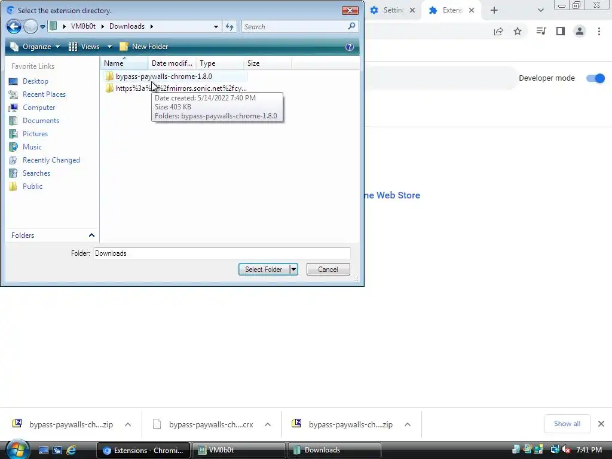Open the address bar history dropdown
612x459 pixels.
coord(216,26)
